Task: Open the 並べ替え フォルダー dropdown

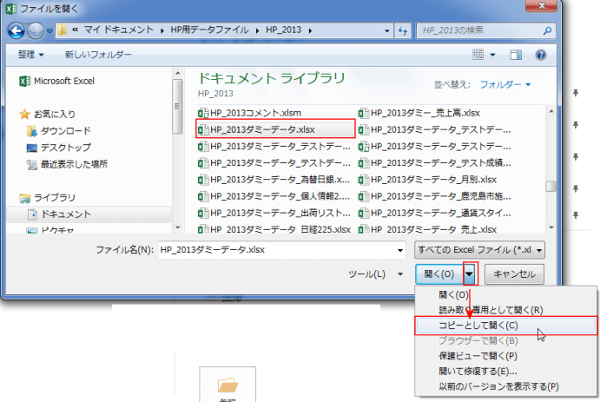Action: [505, 84]
